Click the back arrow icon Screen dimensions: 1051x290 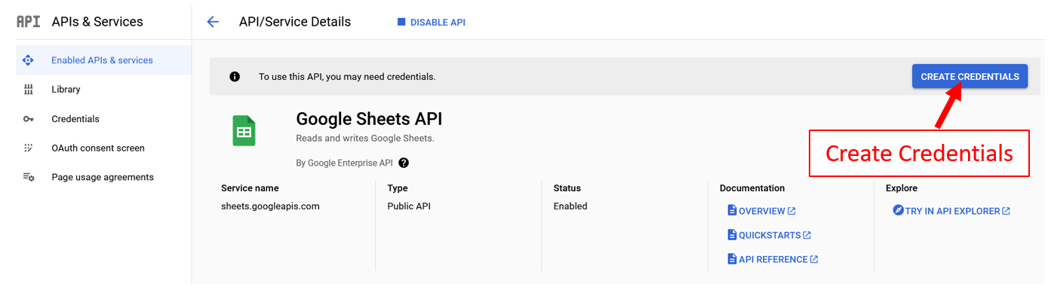[213, 22]
